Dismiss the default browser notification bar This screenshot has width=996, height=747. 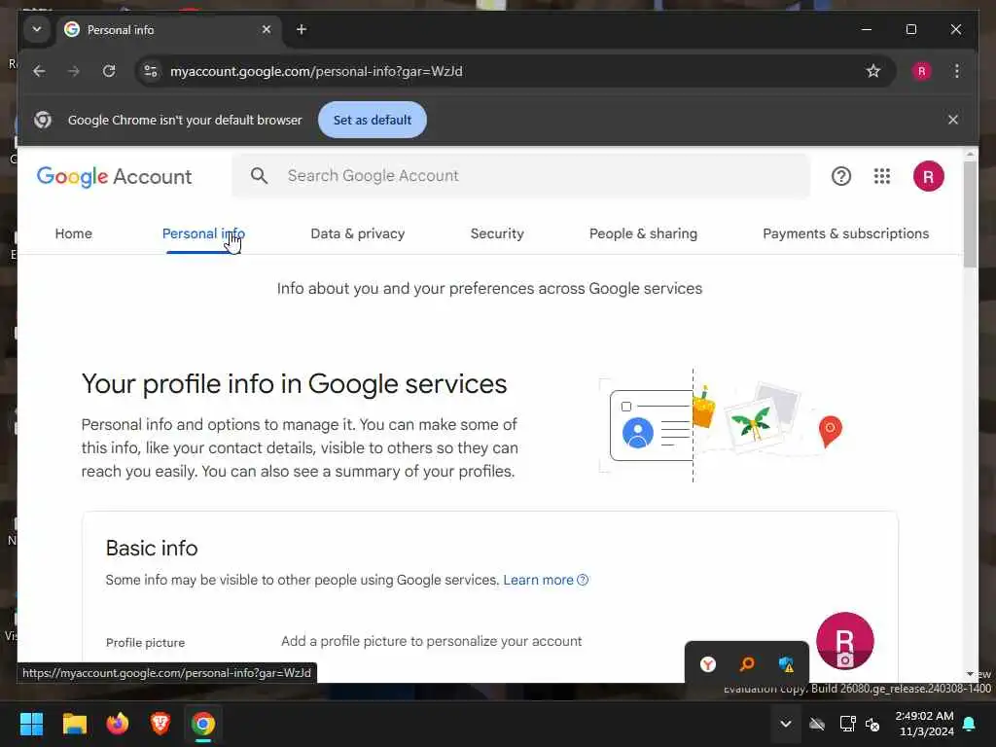click(953, 120)
